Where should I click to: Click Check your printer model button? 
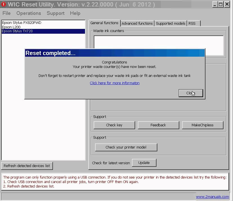pos(126,147)
